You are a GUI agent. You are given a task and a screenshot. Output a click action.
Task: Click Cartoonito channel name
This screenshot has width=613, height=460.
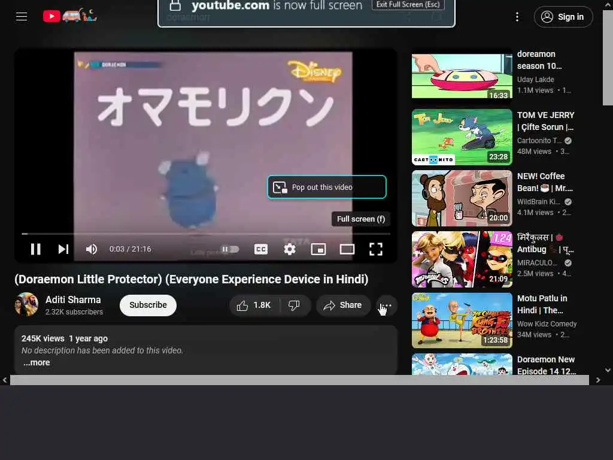click(539, 140)
